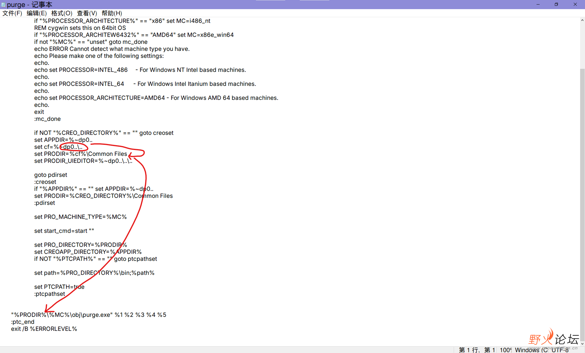The height and width of the screenshot is (353, 585).
Task: Minimize the Notepad window
Action: (x=538, y=4)
